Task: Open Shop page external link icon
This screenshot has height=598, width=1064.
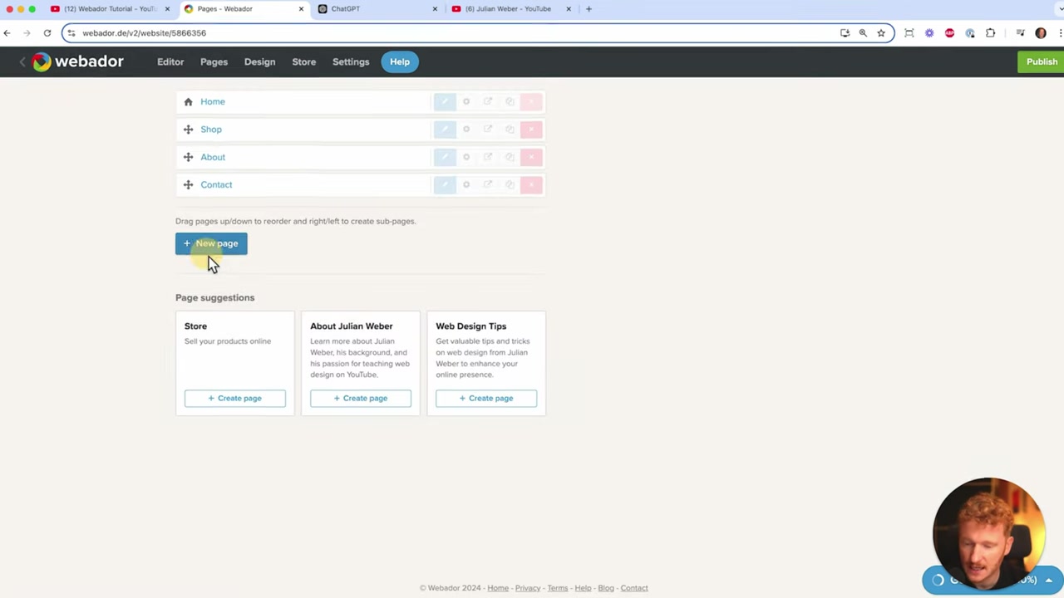Action: click(x=488, y=130)
